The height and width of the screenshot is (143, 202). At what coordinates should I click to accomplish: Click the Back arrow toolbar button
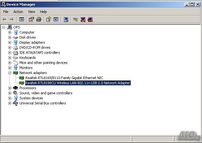click(x=4, y=20)
